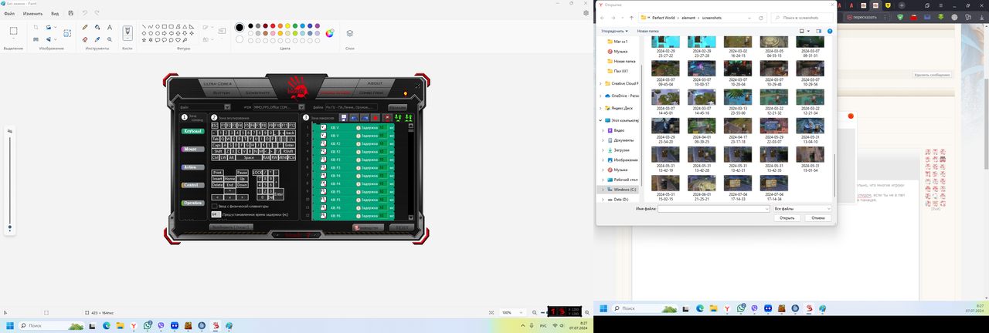Select the Text tool in Paint
Screen dimensions: 989x333
[110, 27]
